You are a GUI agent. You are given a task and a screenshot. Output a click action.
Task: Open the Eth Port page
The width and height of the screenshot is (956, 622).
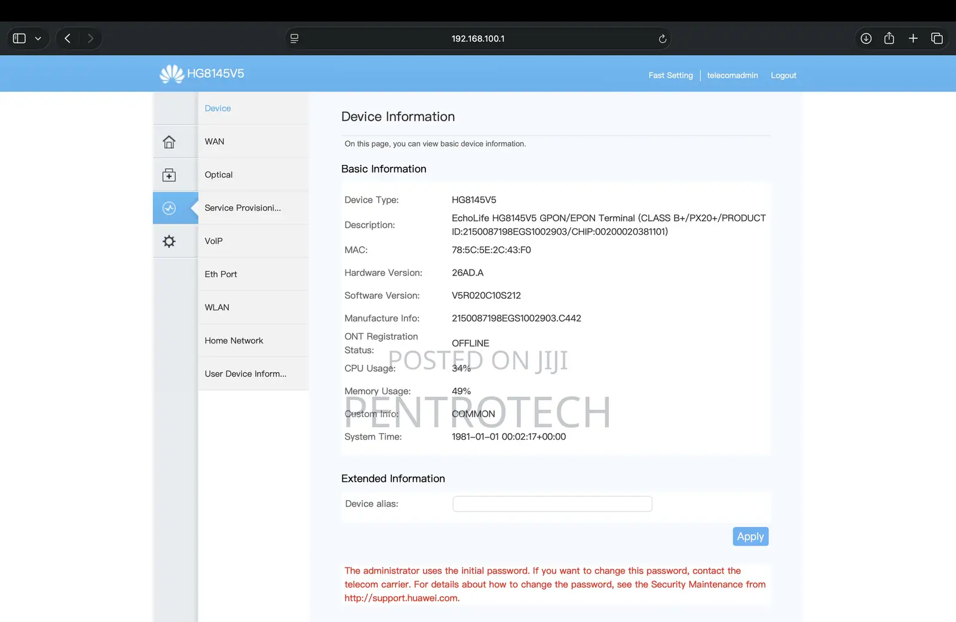(x=253, y=274)
